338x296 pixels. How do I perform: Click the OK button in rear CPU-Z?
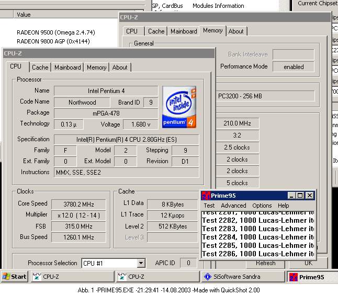[308, 263]
